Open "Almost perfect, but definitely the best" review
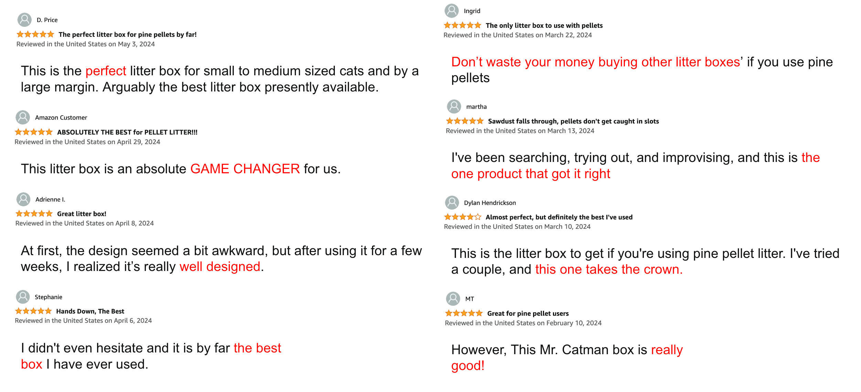Screen dimensions: 861x392 (x=559, y=217)
